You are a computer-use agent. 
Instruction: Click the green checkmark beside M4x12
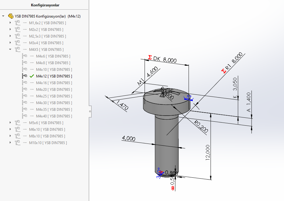click(x=32, y=76)
